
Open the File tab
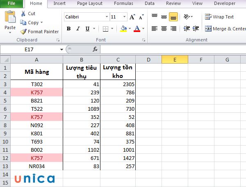[11, 3]
